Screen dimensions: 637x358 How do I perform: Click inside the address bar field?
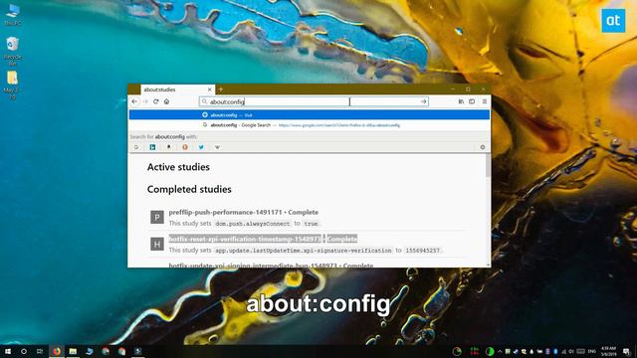click(x=314, y=101)
